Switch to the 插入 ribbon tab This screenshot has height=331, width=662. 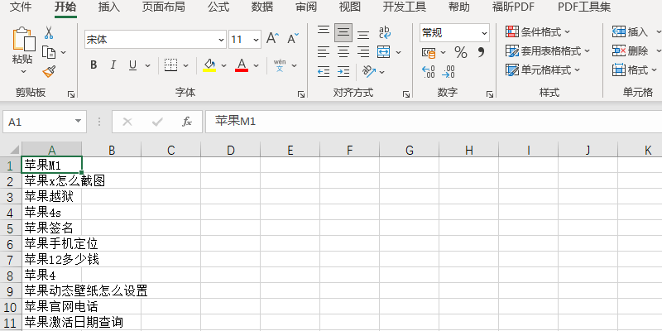[x=109, y=7]
